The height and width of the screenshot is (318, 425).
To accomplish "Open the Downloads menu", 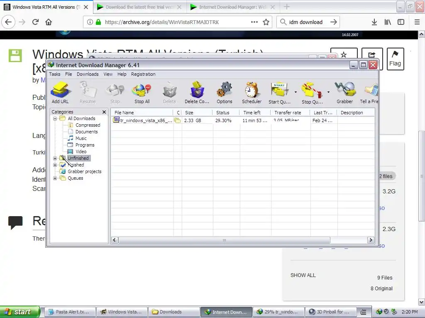I will coord(88,74).
